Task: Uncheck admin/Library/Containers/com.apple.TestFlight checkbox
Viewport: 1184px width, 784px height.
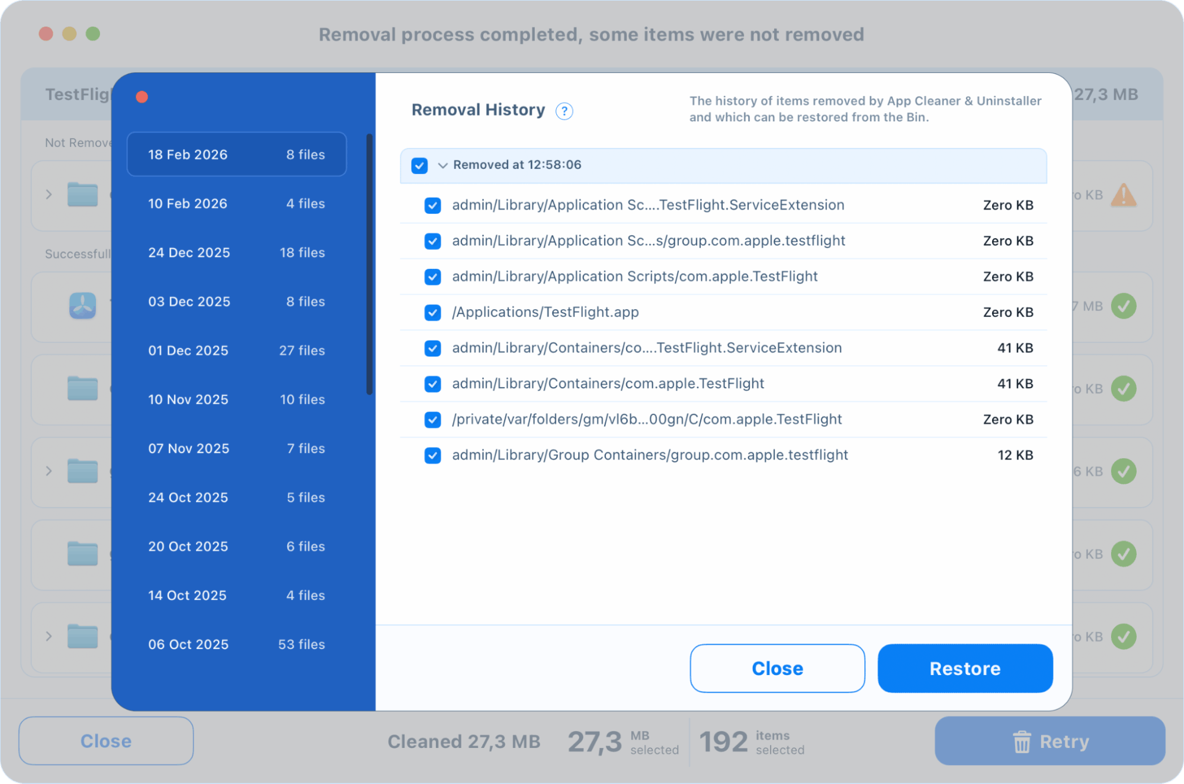Action: tap(432, 384)
